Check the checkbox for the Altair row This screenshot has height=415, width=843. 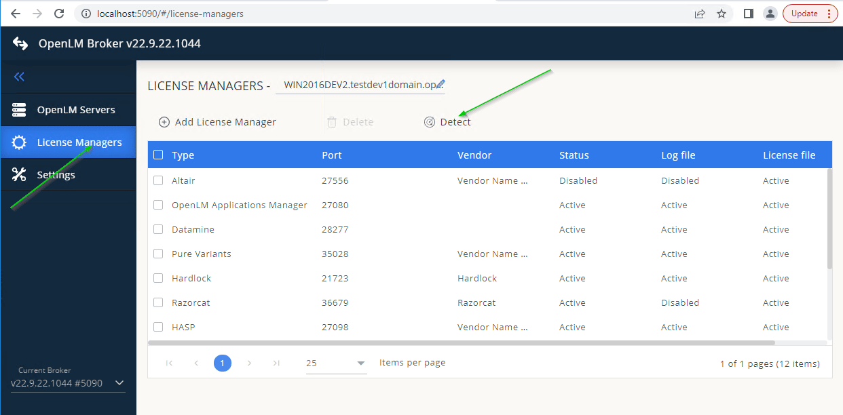pos(157,180)
